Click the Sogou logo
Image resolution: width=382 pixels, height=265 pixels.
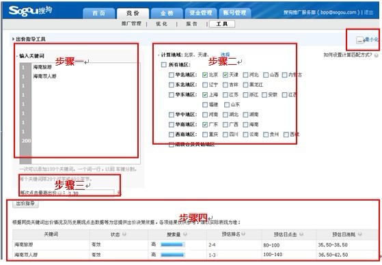pyautogui.click(x=30, y=10)
